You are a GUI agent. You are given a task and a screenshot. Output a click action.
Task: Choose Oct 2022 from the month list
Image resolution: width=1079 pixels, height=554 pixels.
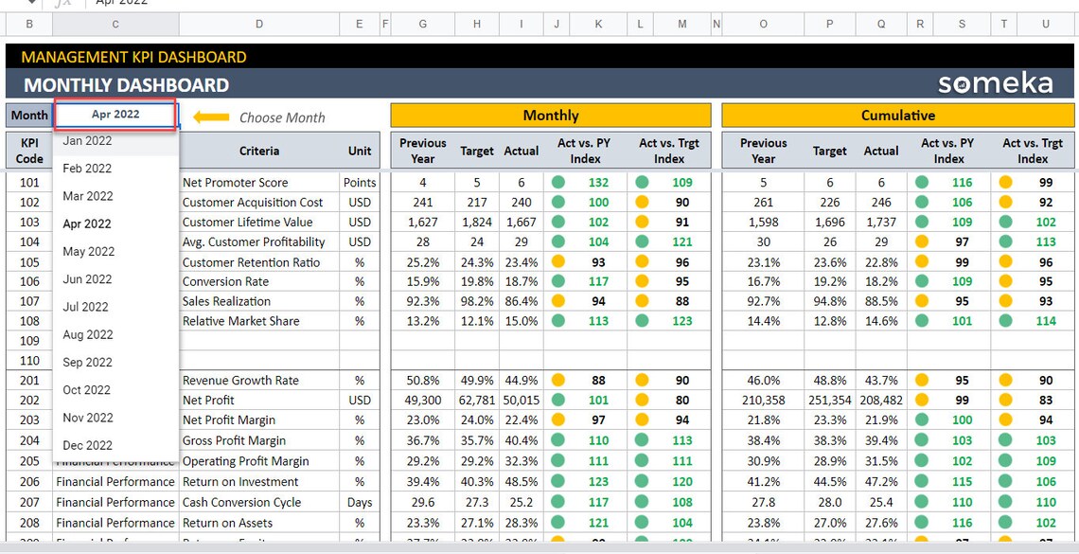(x=115, y=389)
